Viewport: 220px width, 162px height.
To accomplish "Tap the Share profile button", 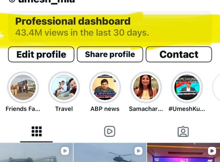I will coord(110,54).
